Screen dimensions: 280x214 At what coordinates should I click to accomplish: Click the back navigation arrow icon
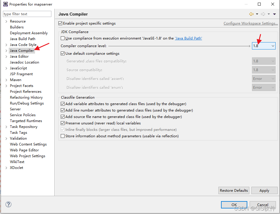pyautogui.click(x=251, y=14)
